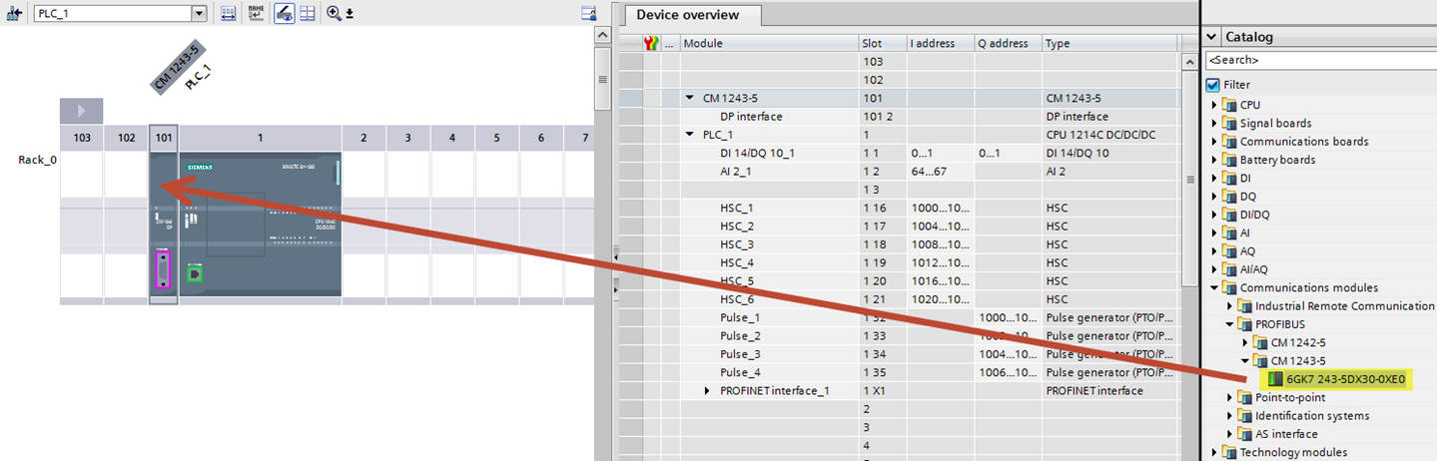Select the Pulse_4 row
The width and height of the screenshot is (1437, 461).
(x=899, y=372)
